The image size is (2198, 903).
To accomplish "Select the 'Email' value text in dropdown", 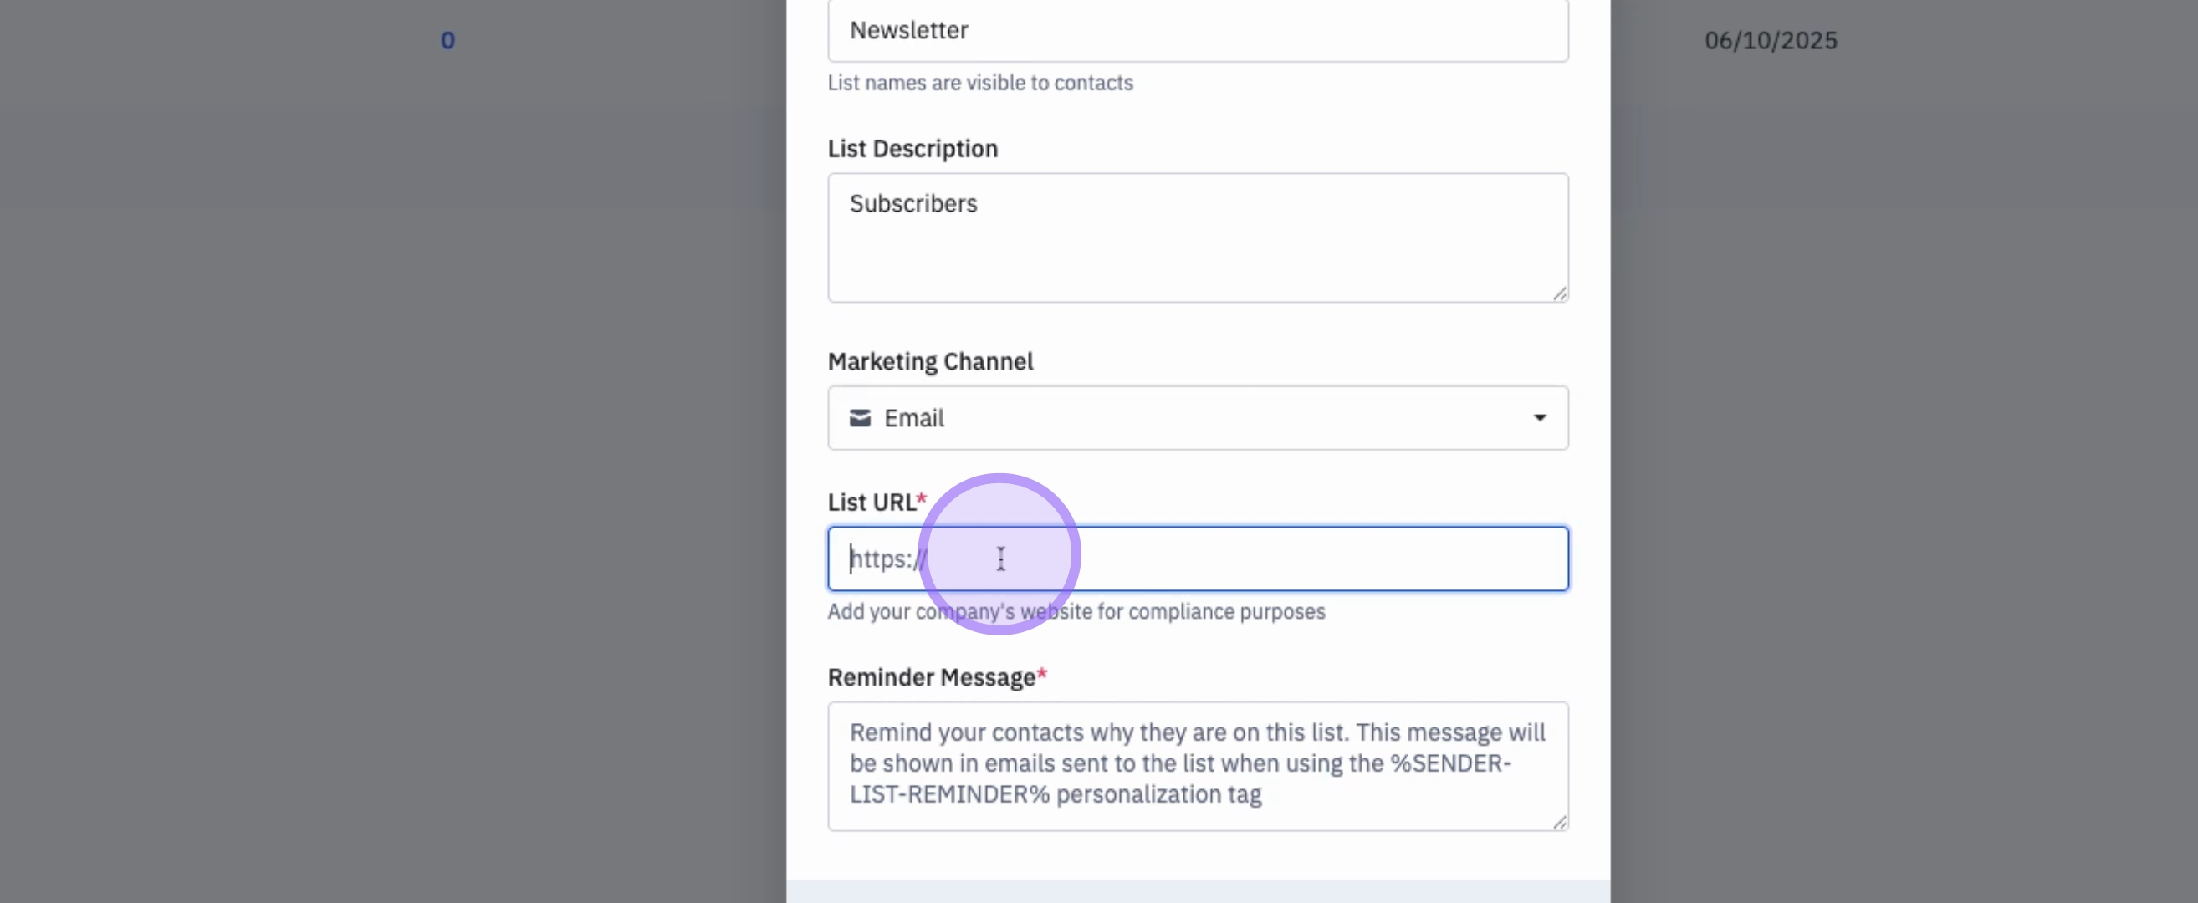I will coord(914,418).
